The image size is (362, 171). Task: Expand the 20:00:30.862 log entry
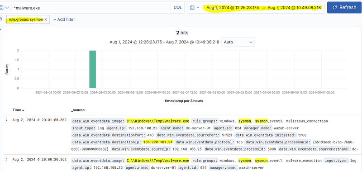(7, 159)
